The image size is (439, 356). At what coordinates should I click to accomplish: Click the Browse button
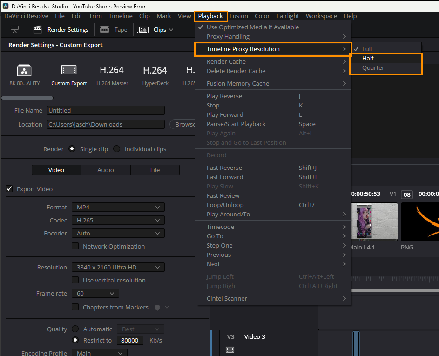click(x=182, y=124)
